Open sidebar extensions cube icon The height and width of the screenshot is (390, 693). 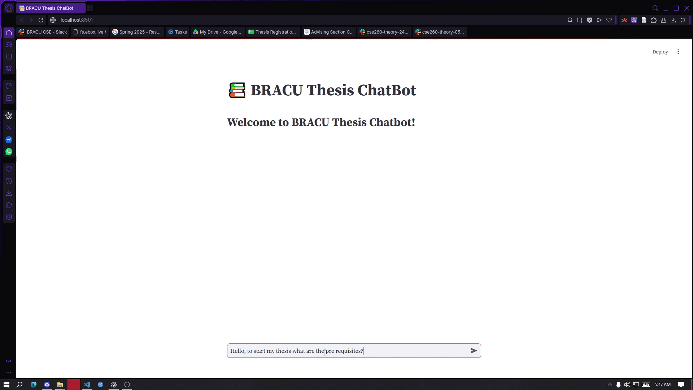pos(9,205)
